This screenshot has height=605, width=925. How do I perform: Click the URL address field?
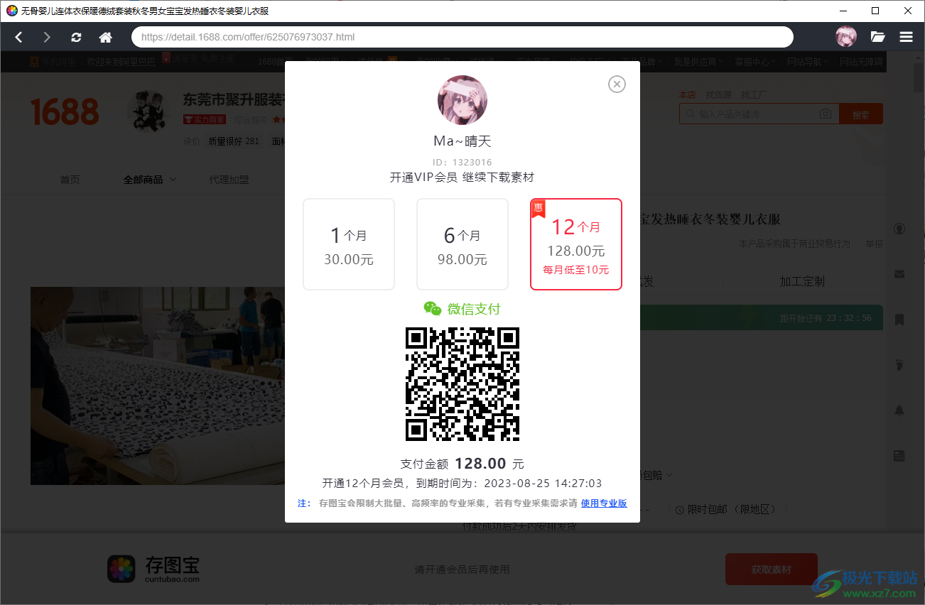click(x=463, y=37)
